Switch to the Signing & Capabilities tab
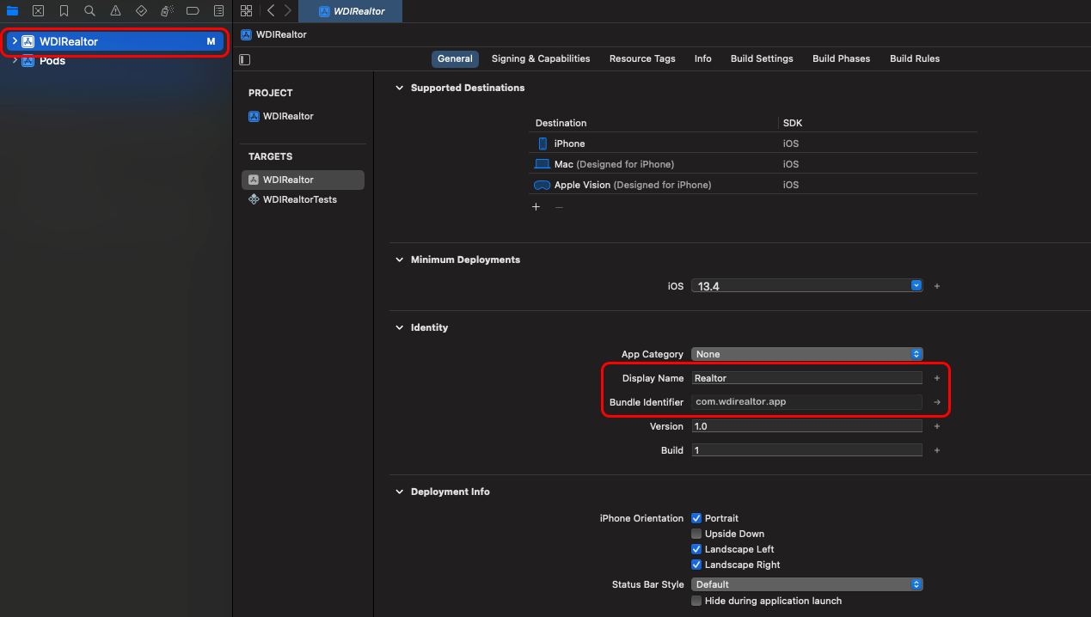The width and height of the screenshot is (1091, 617). [540, 58]
